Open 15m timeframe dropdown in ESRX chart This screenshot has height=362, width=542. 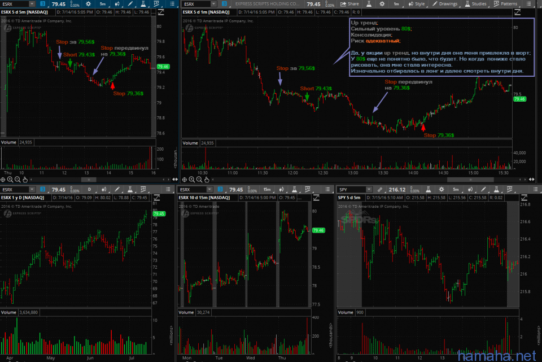coord(267,189)
